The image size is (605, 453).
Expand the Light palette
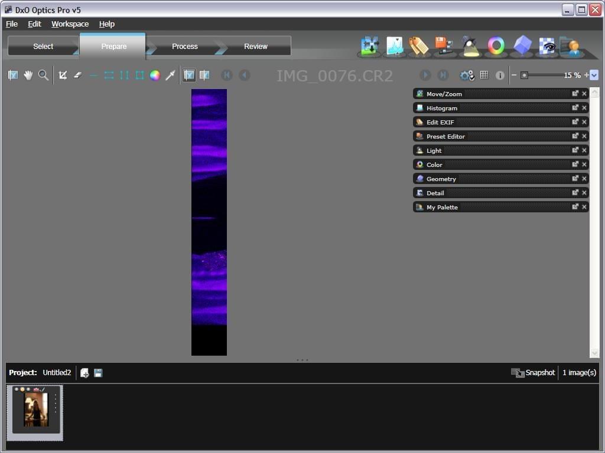pos(500,150)
